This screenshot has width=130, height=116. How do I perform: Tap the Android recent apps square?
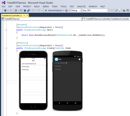pyautogui.click(x=75, y=103)
